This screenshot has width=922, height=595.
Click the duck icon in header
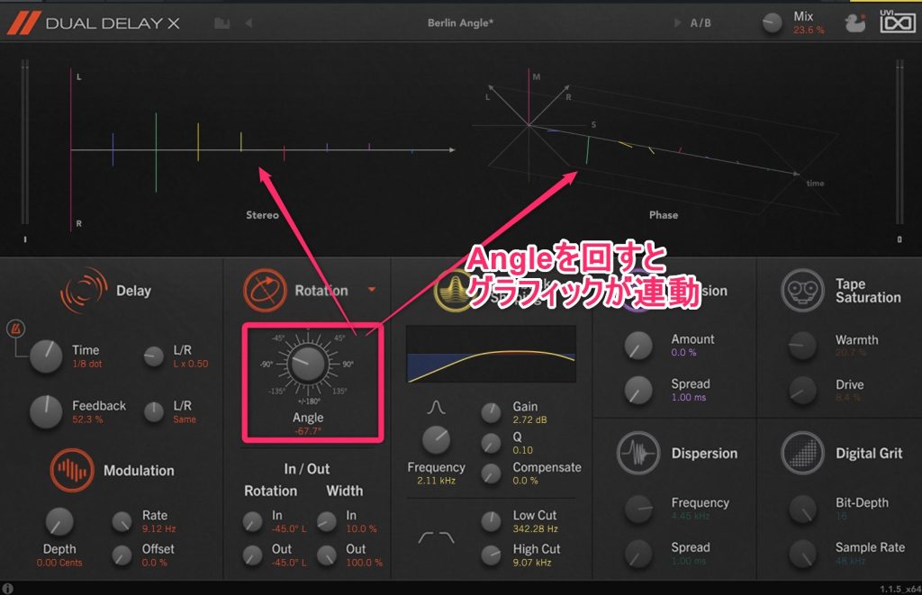[x=855, y=23]
